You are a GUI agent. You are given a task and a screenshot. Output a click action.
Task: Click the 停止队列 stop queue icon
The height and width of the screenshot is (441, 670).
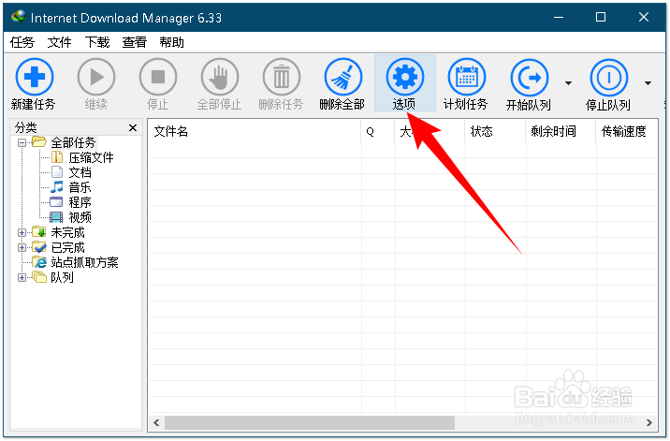pyautogui.click(x=609, y=78)
